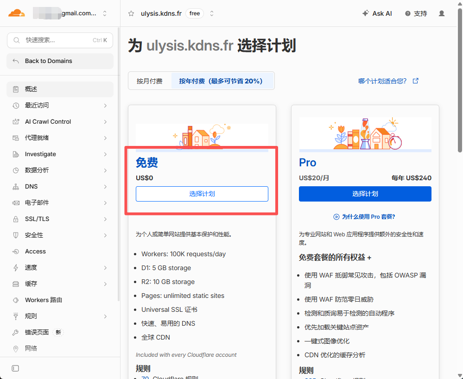Select the Pro plan button
463x379 pixels.
pyautogui.click(x=365, y=194)
